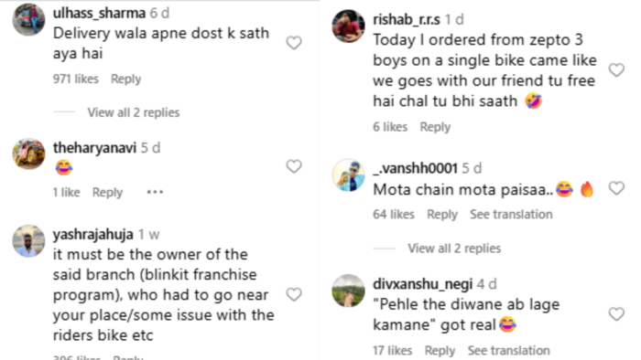Heart the _.vanshh0001 comment
This screenshot has height=360, width=641.
[x=616, y=188]
